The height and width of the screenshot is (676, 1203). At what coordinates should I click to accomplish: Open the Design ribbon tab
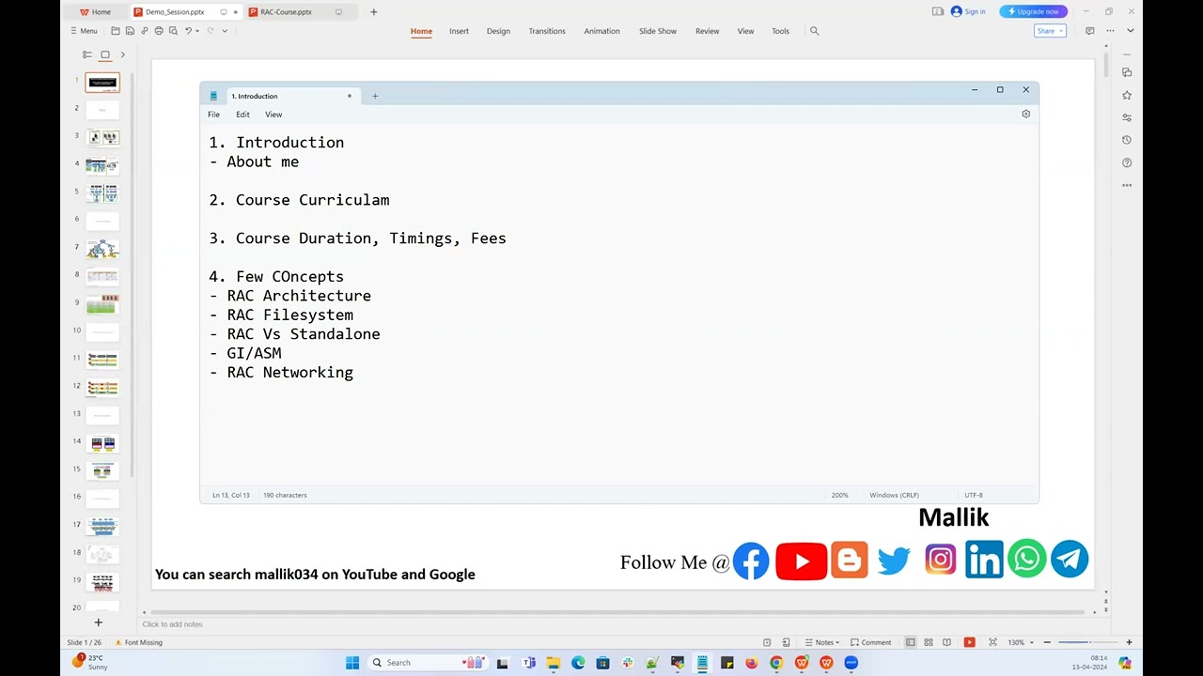(498, 31)
